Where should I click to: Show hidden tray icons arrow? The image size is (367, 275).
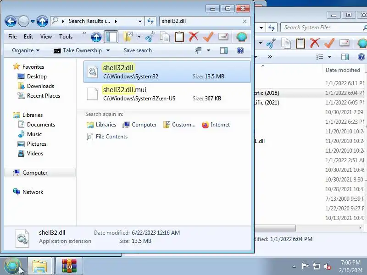click(294, 266)
